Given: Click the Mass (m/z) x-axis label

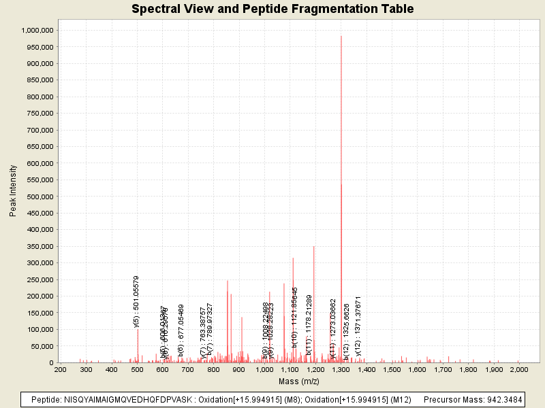Looking at the screenshot, I should [x=299, y=381].
